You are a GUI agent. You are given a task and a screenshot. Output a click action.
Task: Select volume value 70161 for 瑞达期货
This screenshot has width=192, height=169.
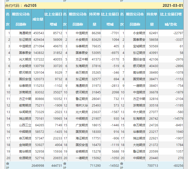pos(39,119)
